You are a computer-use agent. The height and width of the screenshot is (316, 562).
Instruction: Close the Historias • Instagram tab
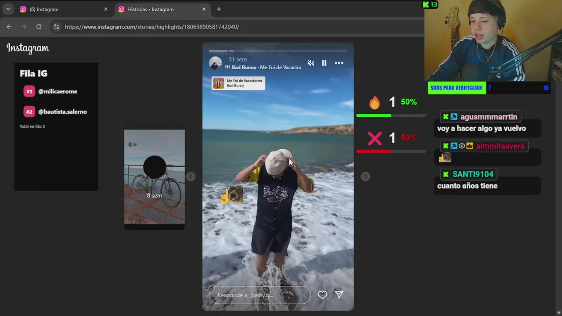click(204, 9)
